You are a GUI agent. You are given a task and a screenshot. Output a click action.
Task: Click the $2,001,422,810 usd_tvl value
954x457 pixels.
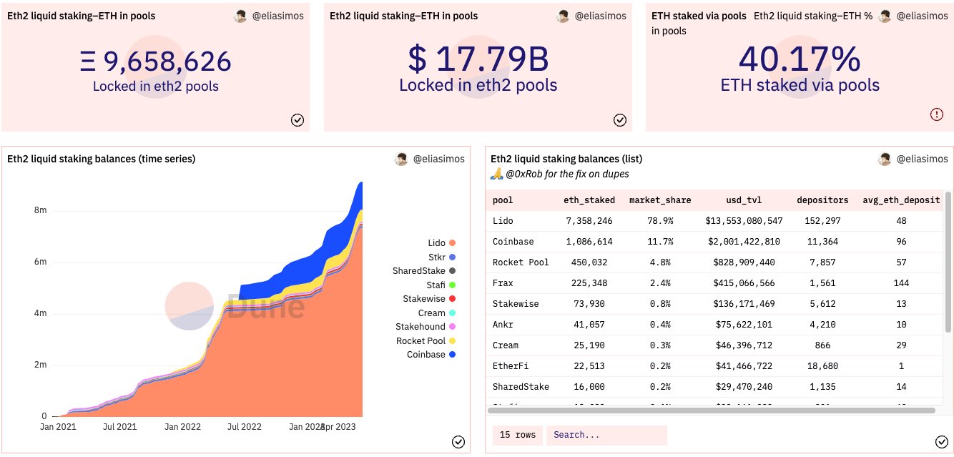click(x=744, y=242)
